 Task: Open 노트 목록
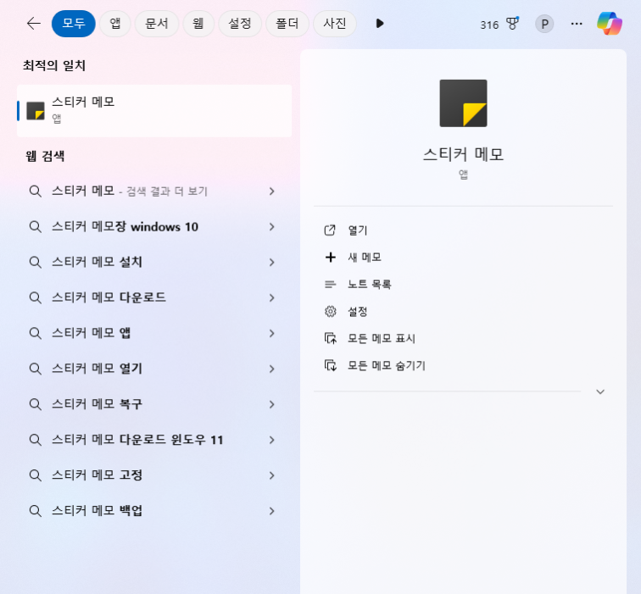[x=370, y=285]
